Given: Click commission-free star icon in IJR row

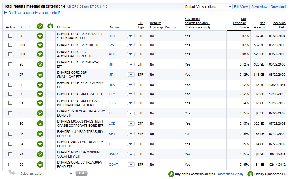Looking at the screenshot, I should [x=40, y=75].
